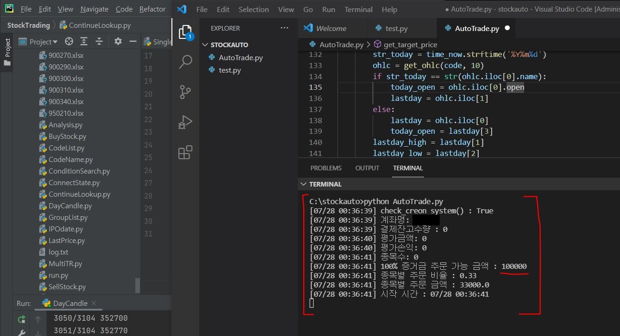Open Run and Debug view in VS Code
The width and height of the screenshot is (620, 336).
click(185, 122)
